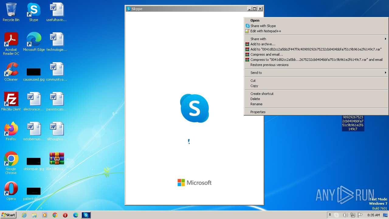This screenshot has width=389, height=219.
Task: Click Show desktop button at taskbar end
Action: click(386, 215)
